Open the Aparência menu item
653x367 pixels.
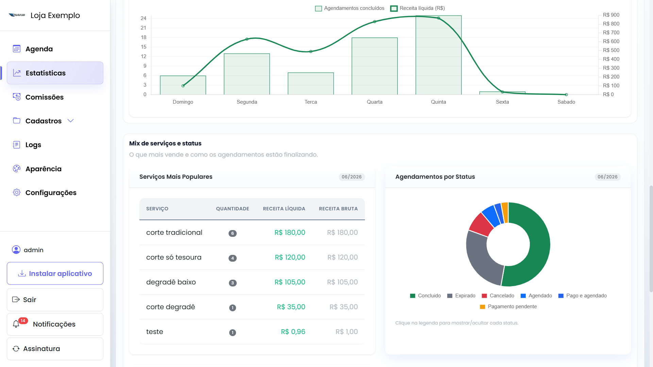click(55, 169)
